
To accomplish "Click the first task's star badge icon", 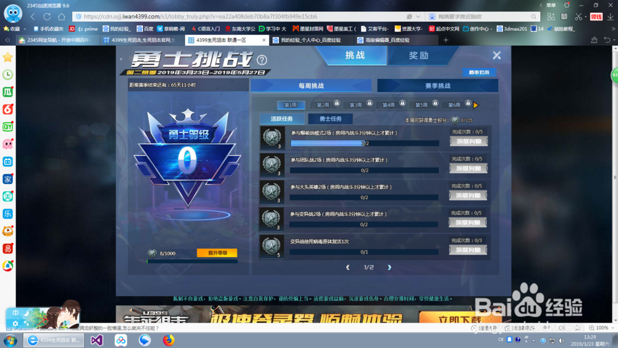I will [272, 138].
